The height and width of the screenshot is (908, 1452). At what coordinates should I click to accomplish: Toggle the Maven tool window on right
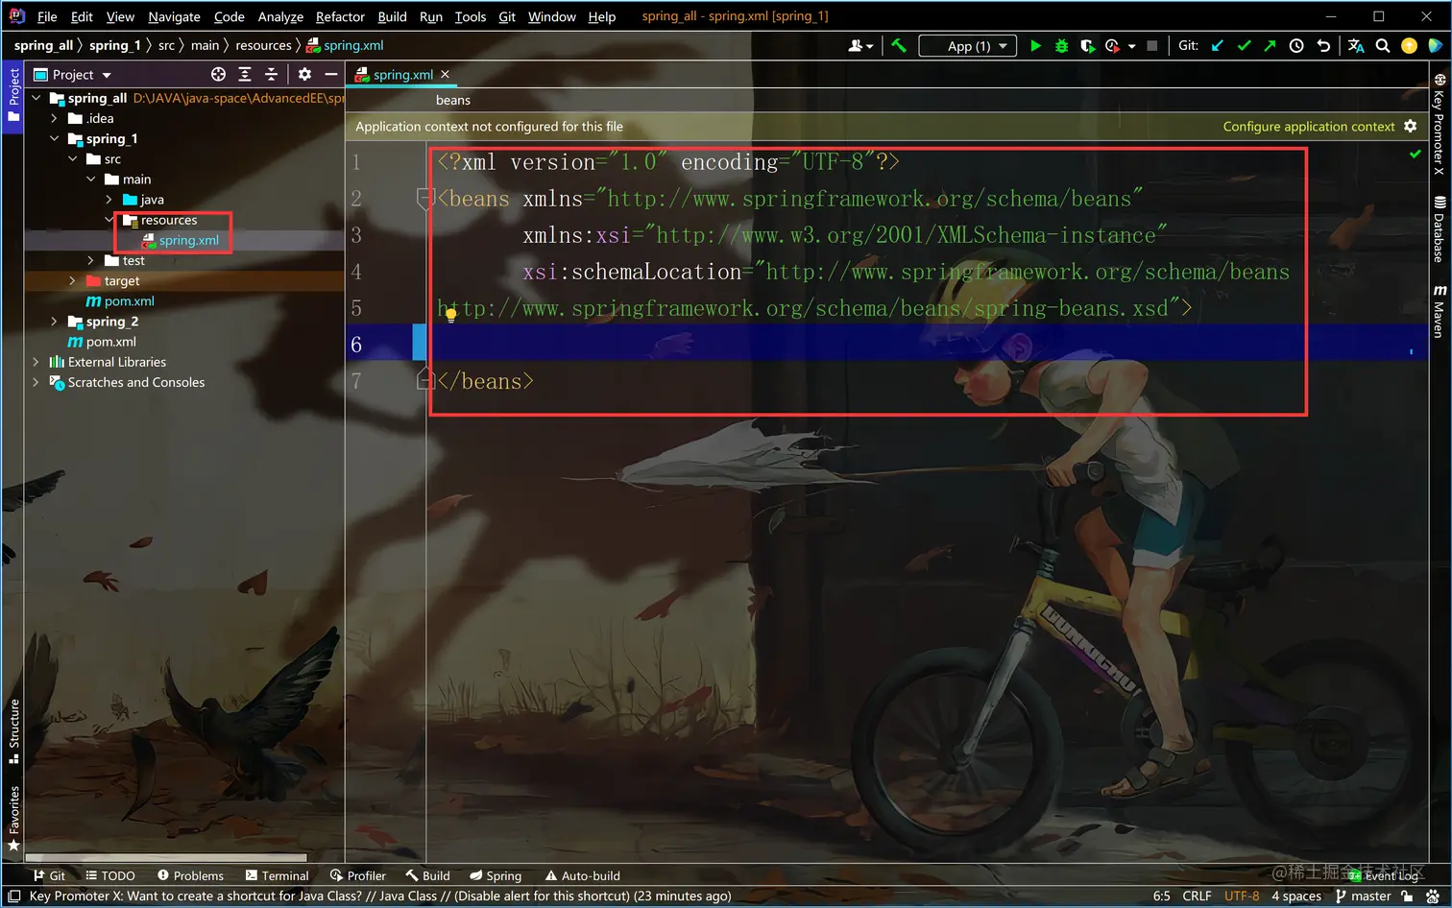(1439, 311)
